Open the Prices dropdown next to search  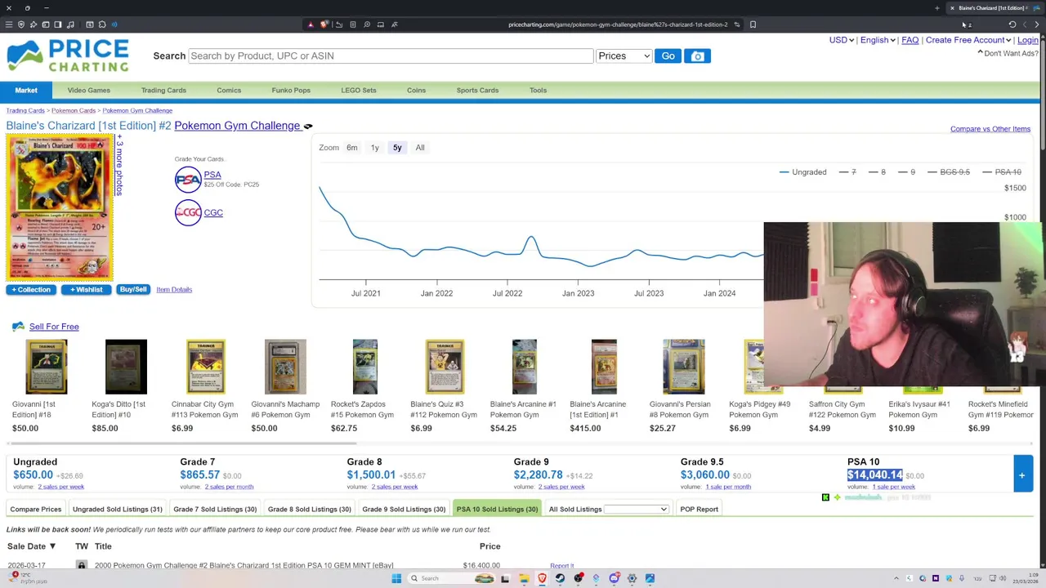click(x=624, y=56)
